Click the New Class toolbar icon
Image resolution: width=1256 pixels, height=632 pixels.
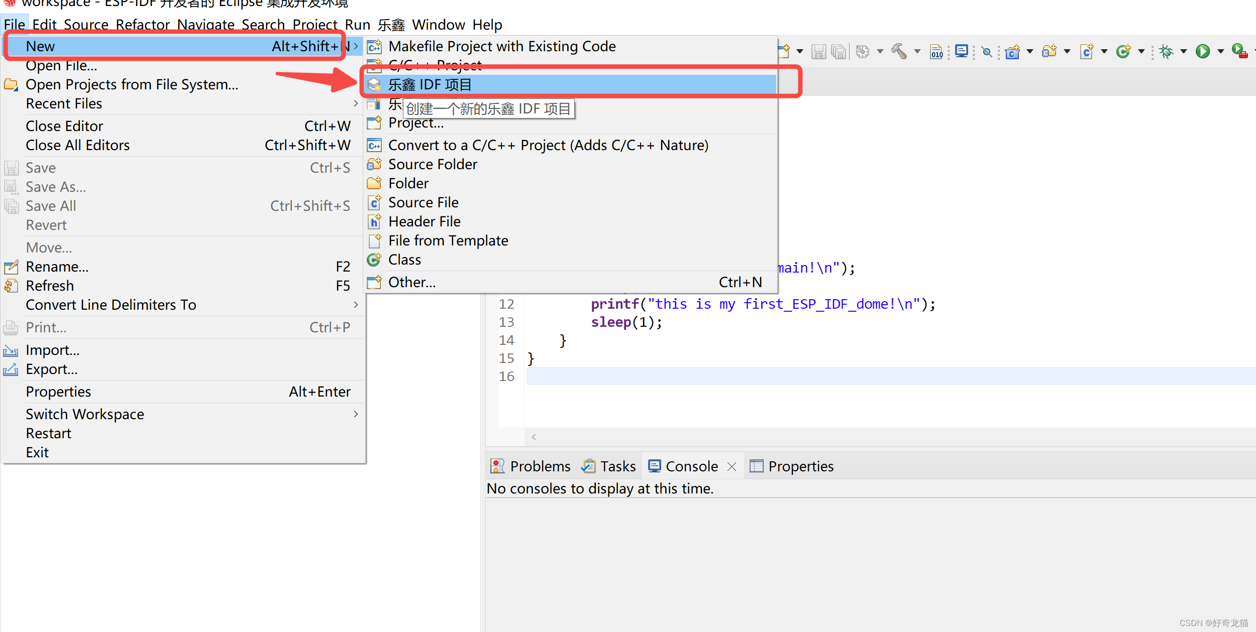[x=1123, y=51]
